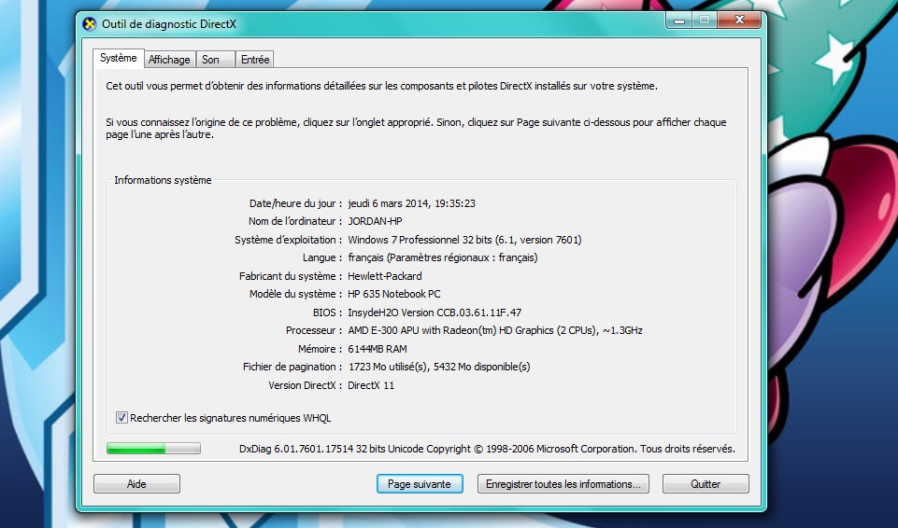The height and width of the screenshot is (528, 898).
Task: Click the Aide button
Action: pos(136,484)
